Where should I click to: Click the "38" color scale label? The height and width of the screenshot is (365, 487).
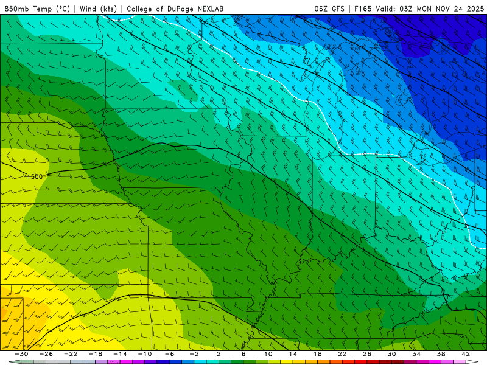click(441, 354)
